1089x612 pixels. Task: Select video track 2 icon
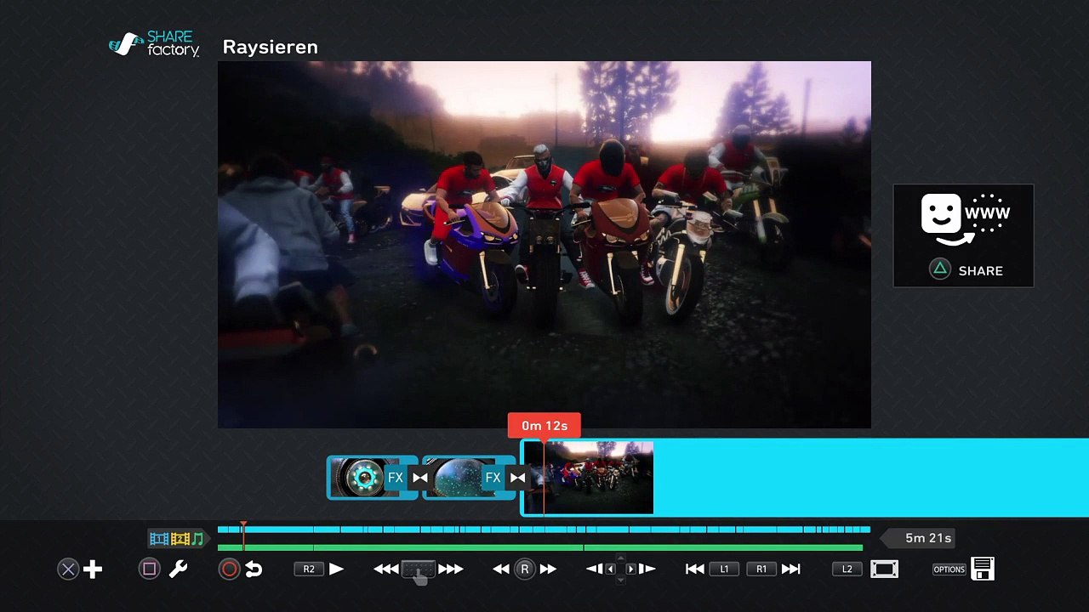[180, 539]
